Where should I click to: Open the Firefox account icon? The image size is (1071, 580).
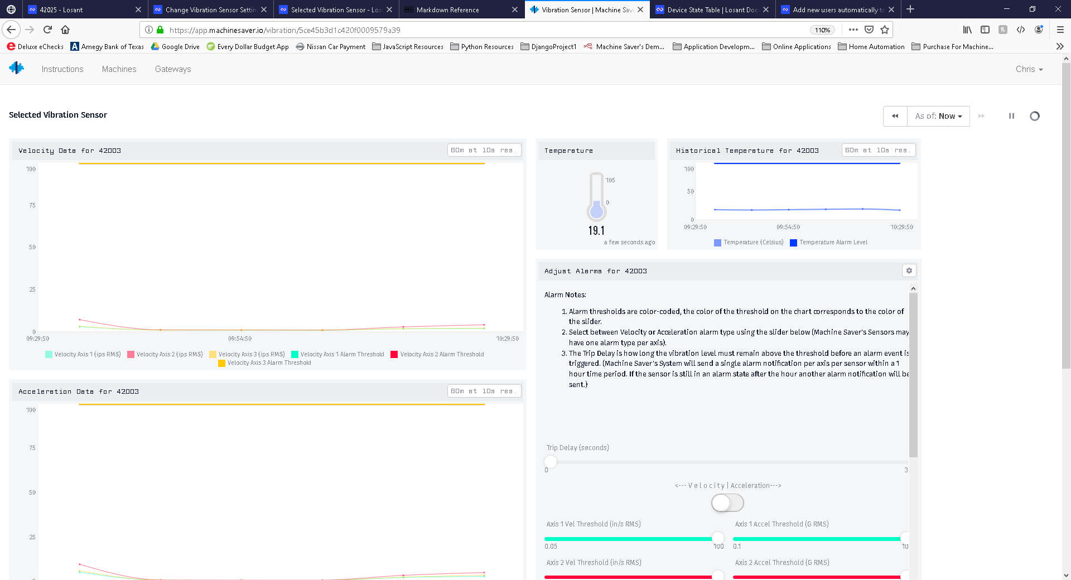(x=1039, y=30)
